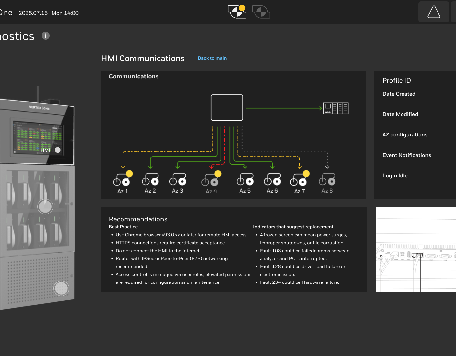456x356 pixels.
Task: Select the dimmed second analyzer icon
Action: click(261, 12)
